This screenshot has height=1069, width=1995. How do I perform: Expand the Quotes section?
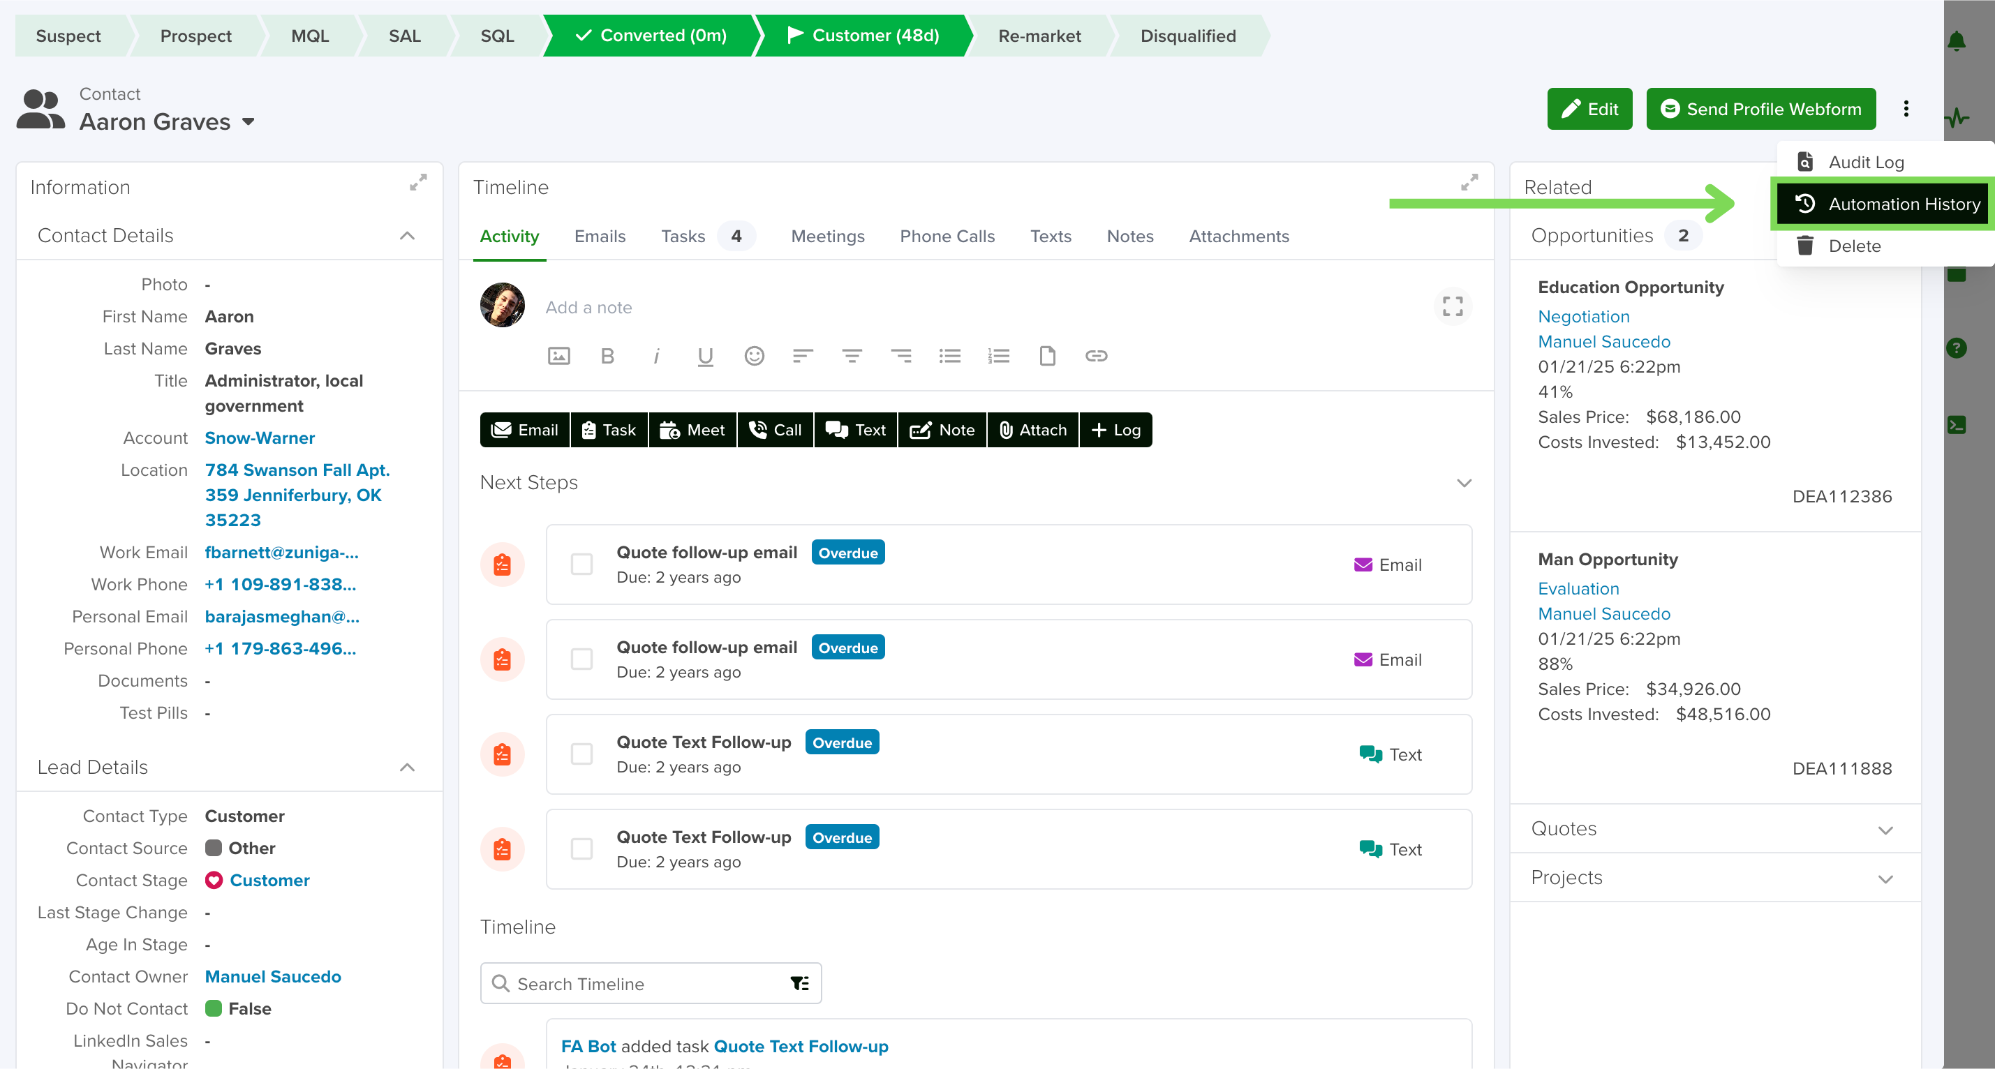[1886, 829]
